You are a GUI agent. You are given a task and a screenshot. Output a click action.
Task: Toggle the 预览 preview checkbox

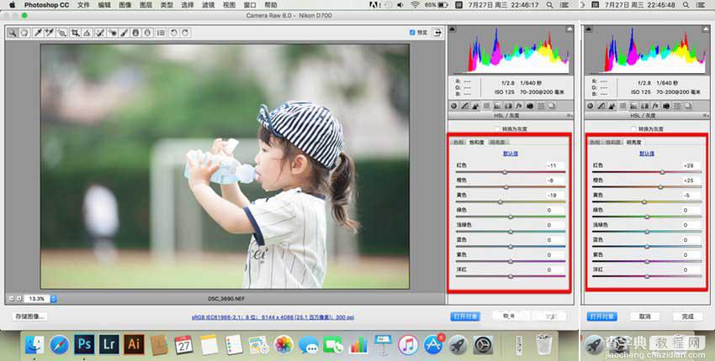[x=412, y=33]
